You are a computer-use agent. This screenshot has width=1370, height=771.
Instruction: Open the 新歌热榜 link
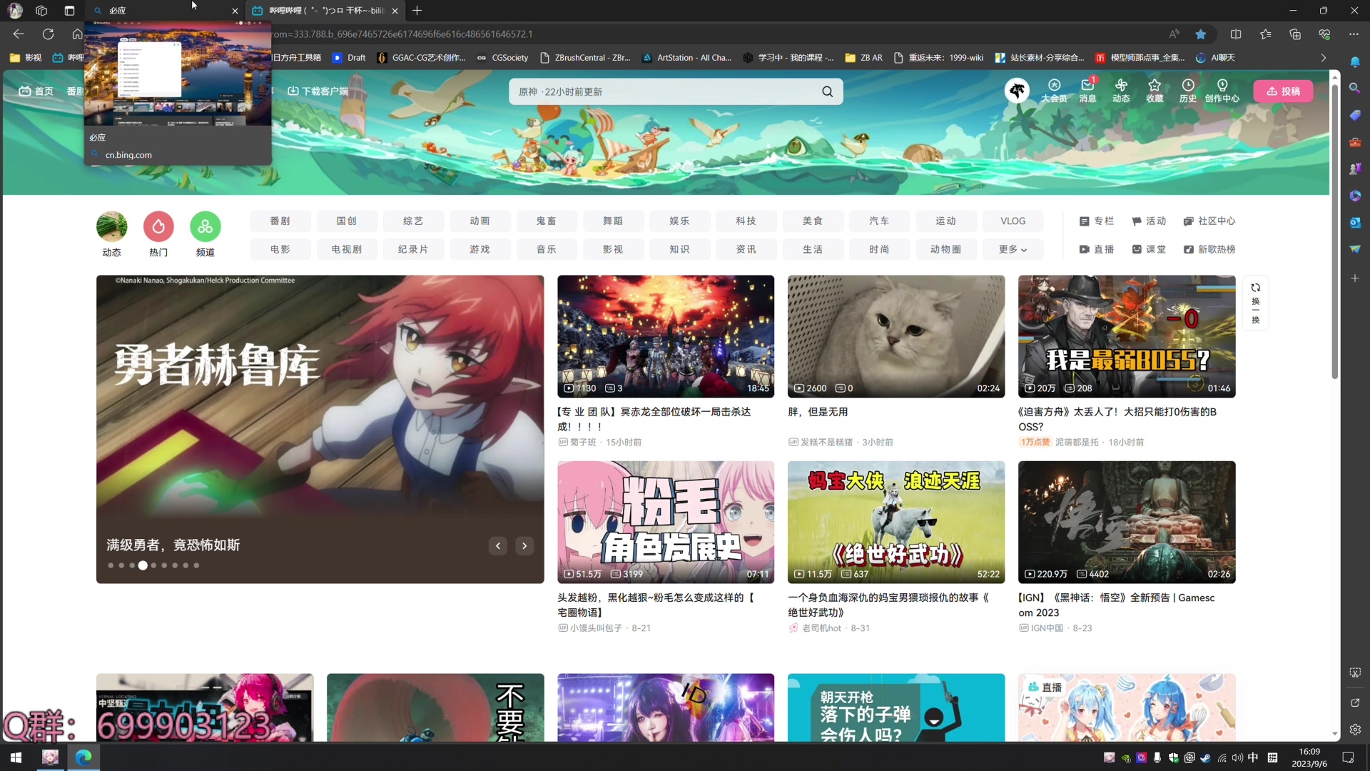pos(1209,249)
